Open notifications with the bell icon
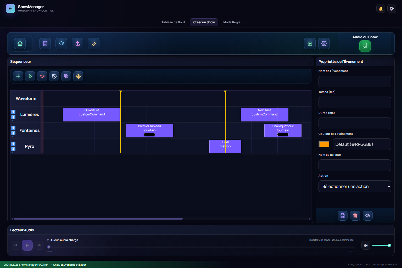This screenshot has width=402, height=268. click(381, 9)
